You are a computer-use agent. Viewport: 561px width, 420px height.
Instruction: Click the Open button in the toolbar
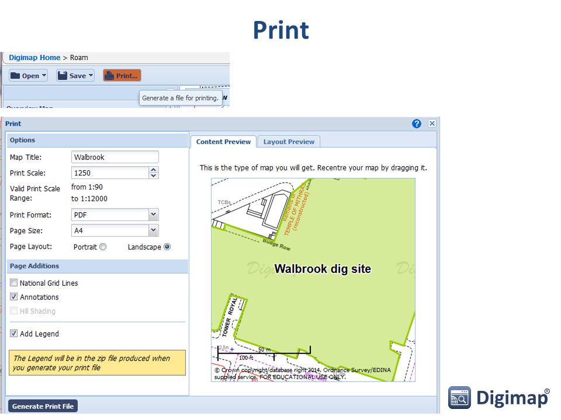[x=28, y=76]
